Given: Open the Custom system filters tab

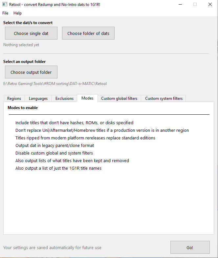Looking at the screenshot, I should tap(164, 99).
